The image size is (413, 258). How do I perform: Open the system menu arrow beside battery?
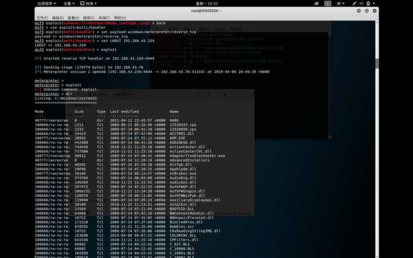point(374,3)
